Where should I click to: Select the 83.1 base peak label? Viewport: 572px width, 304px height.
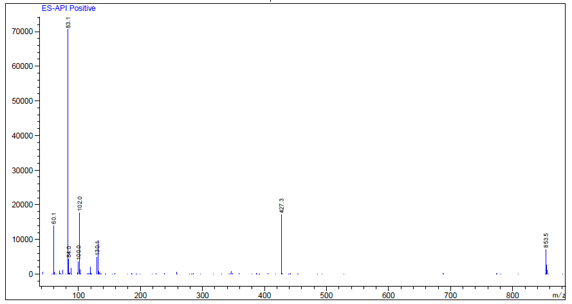tap(68, 23)
